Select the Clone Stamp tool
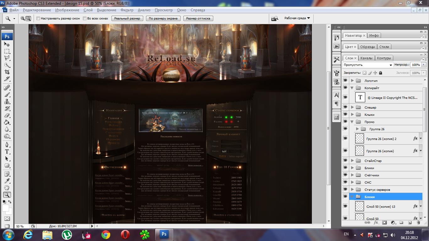 point(7,101)
